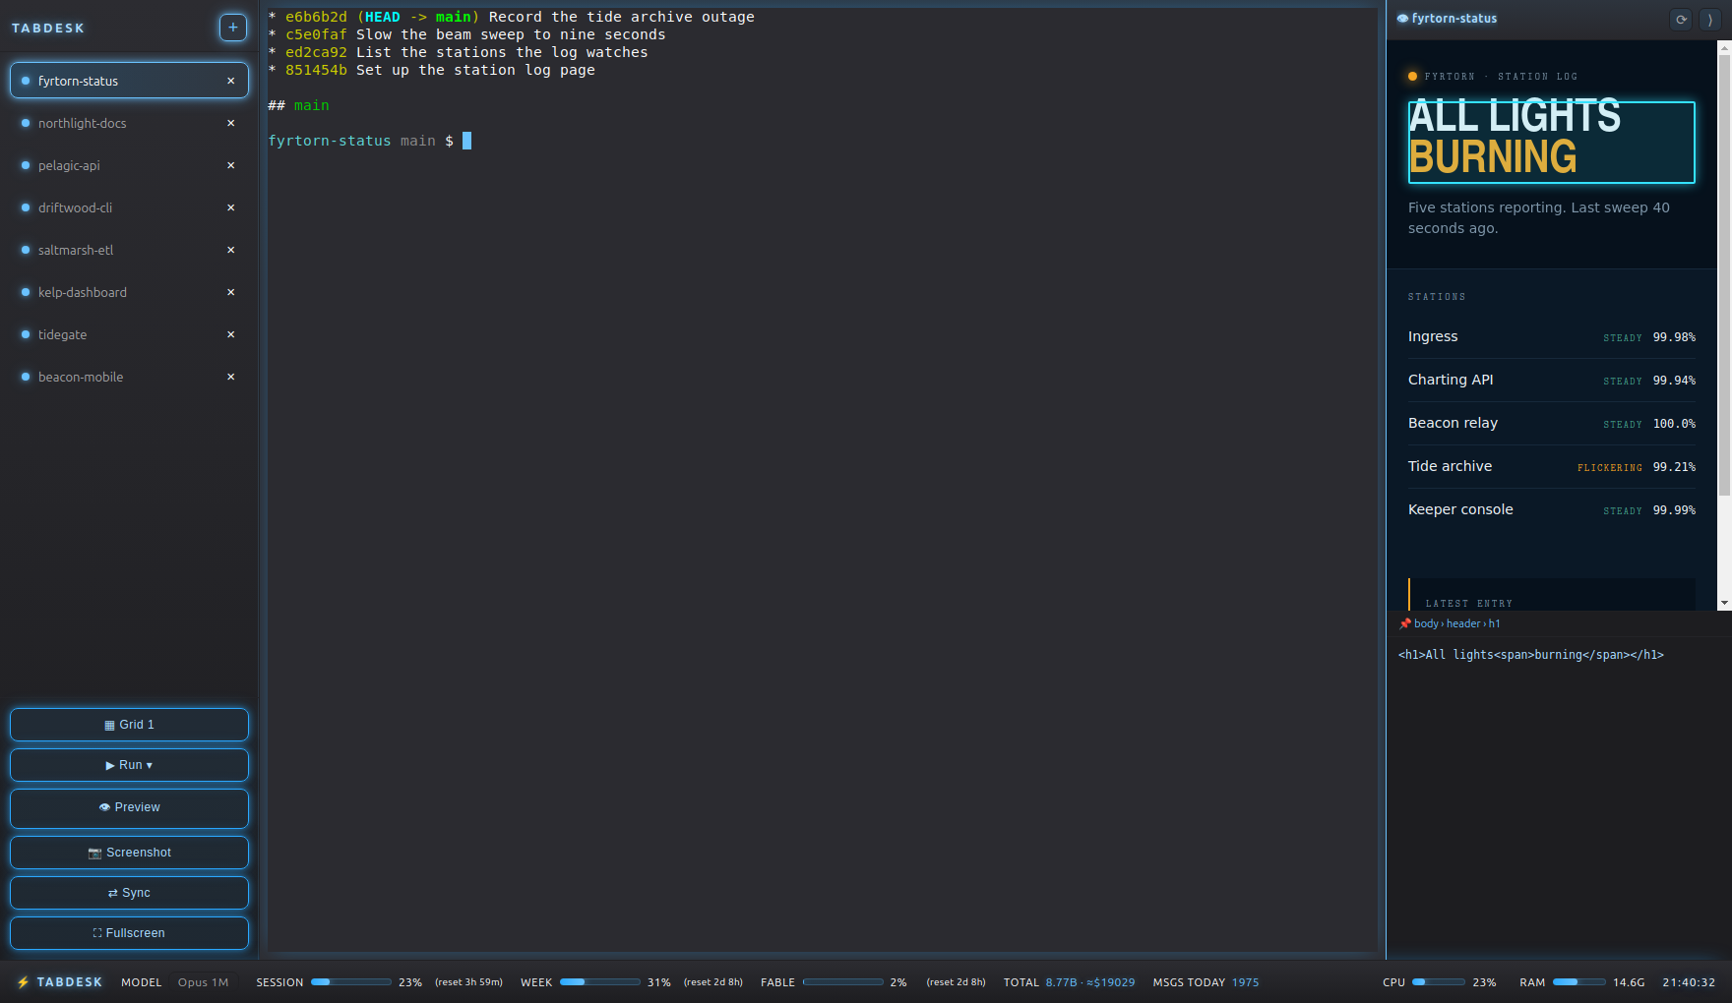Collapse the preview pane with chevron
1732x1003 pixels.
1710,19
